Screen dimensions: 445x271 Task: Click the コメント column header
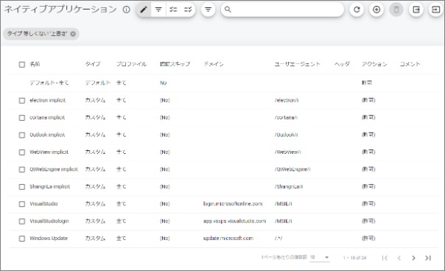point(410,64)
